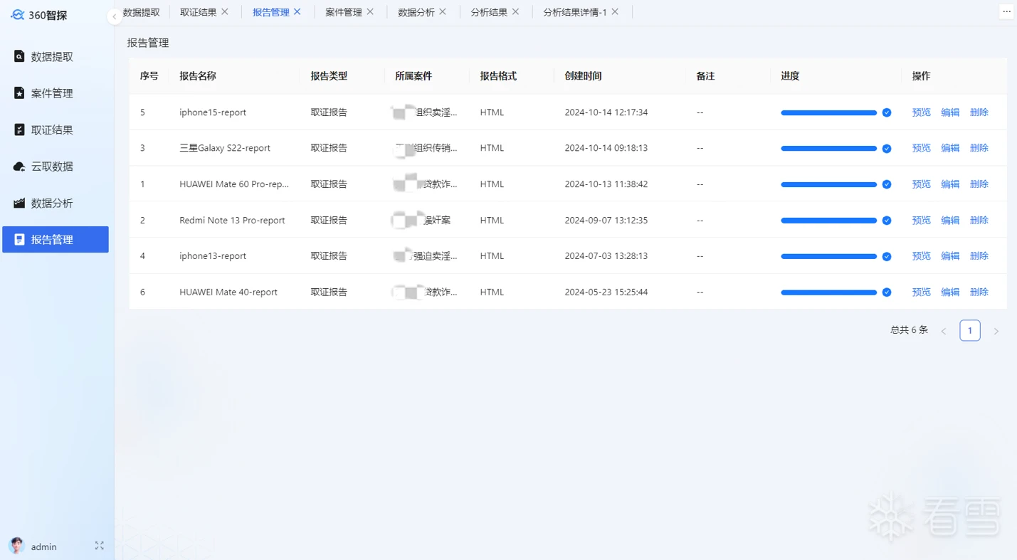This screenshot has height=560, width=1017.
Task: Open 数据分析 in the sidebar
Action: [x=56, y=204]
